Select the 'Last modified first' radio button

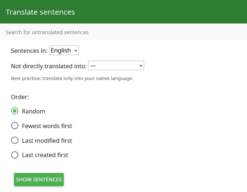15,140
